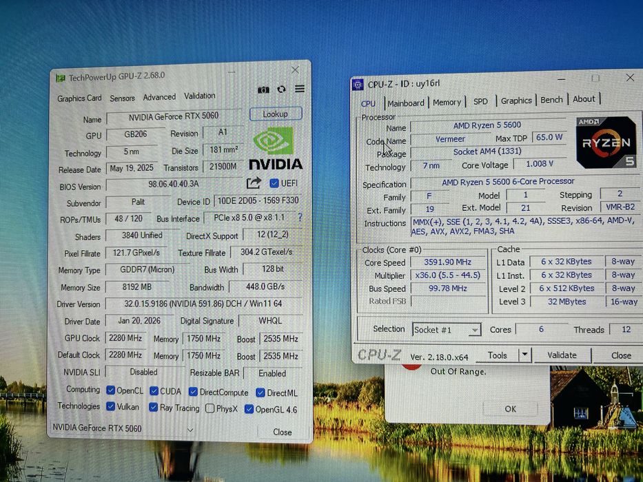Select the CPU tab in CPU-Z
This screenshot has width=643, height=482.
368,104
